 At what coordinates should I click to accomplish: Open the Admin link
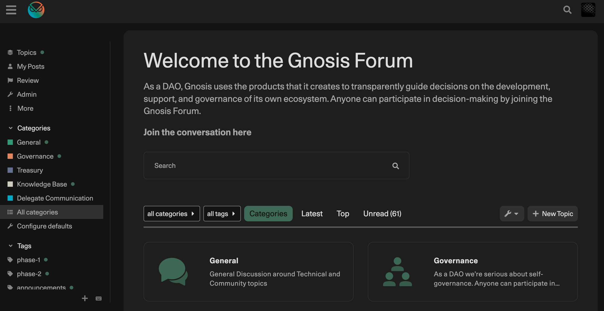pos(27,94)
